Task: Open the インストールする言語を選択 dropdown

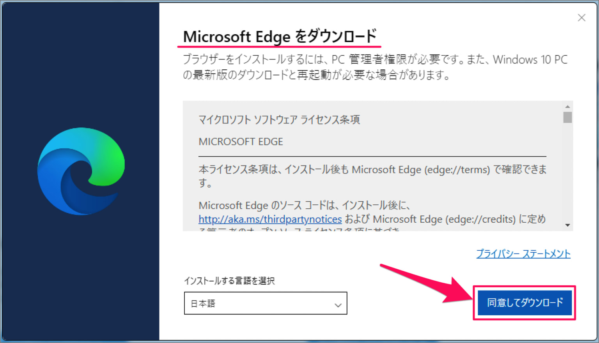Action: coord(265,303)
